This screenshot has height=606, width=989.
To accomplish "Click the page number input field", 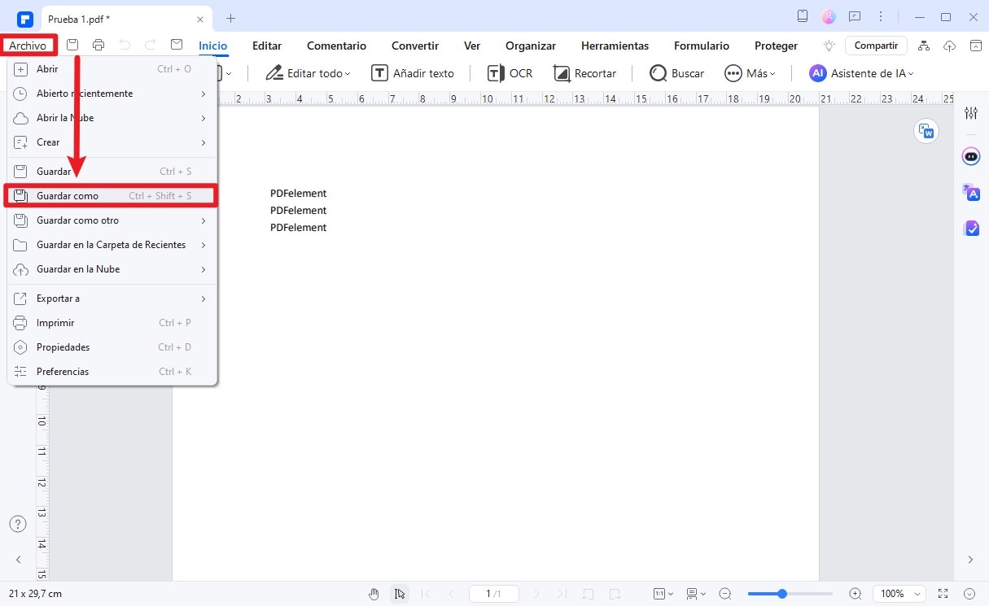I will pyautogui.click(x=494, y=594).
